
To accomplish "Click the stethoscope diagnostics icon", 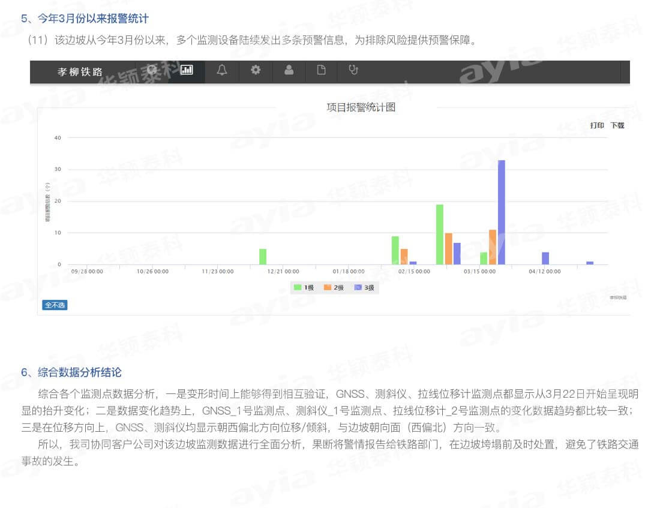I will point(353,70).
